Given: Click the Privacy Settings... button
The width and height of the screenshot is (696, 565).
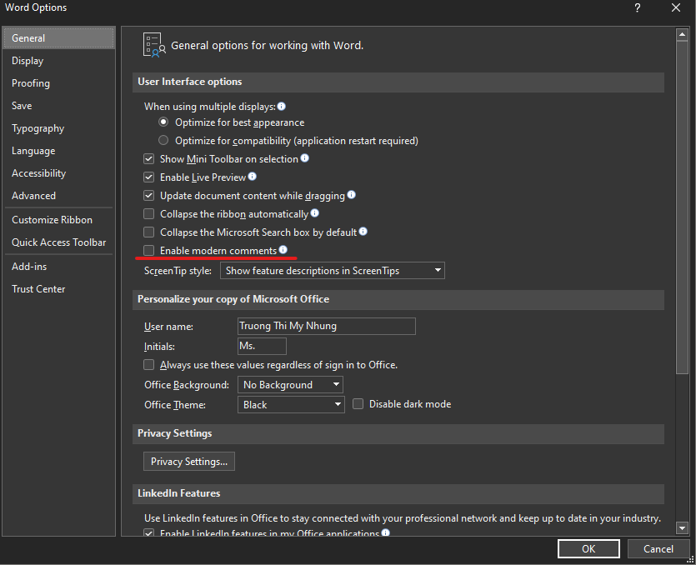Looking at the screenshot, I should click(x=189, y=461).
